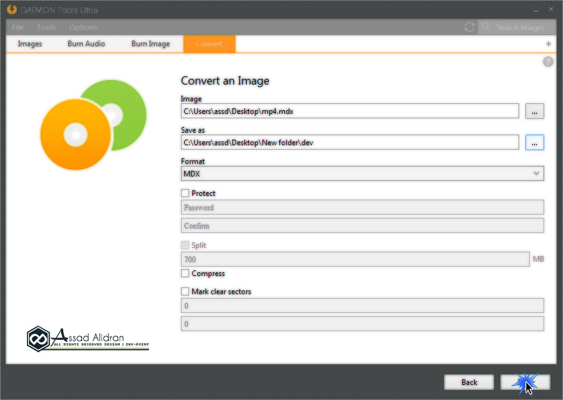Open the Tools menu
Image resolution: width=563 pixels, height=400 pixels.
[46, 28]
